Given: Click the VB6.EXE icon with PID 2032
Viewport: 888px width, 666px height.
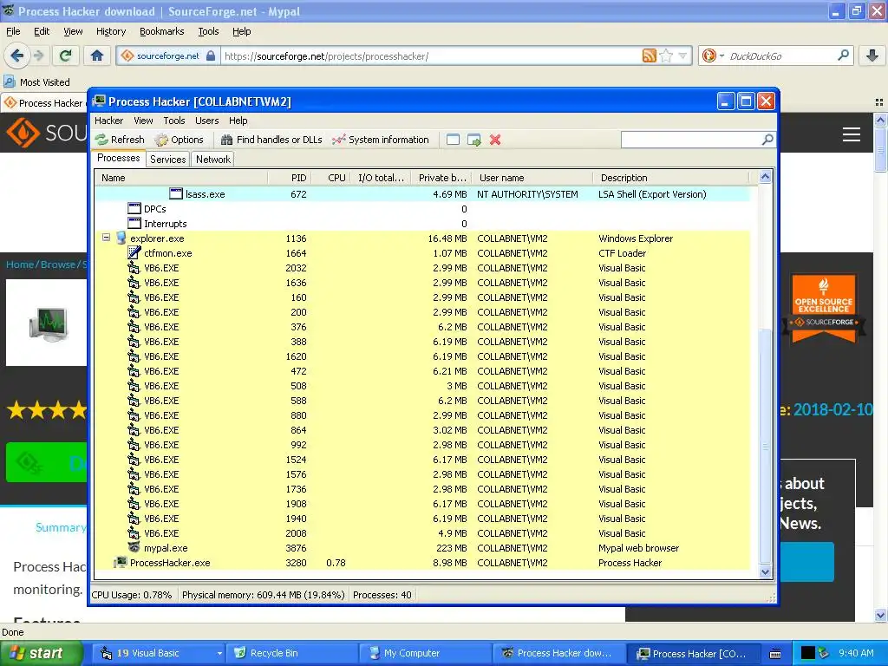Looking at the screenshot, I should (134, 268).
